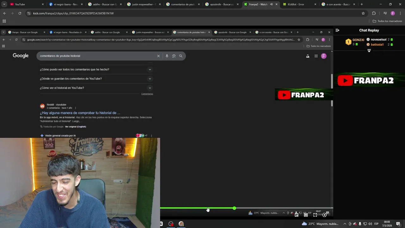The image size is (405, 228).
Task: Click the Google search magnifier icon
Action: click(181, 56)
